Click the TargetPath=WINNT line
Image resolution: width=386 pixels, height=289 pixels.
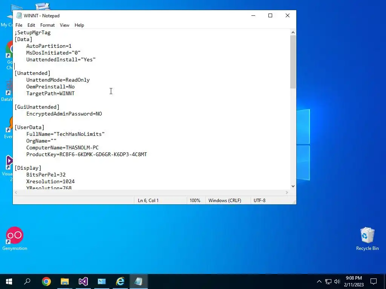coord(51,93)
